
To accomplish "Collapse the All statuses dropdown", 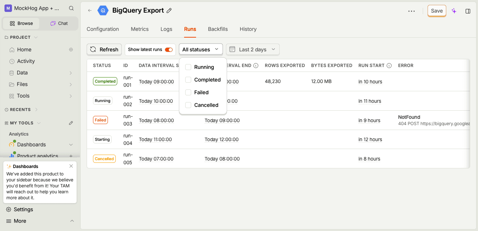I will [201, 50].
